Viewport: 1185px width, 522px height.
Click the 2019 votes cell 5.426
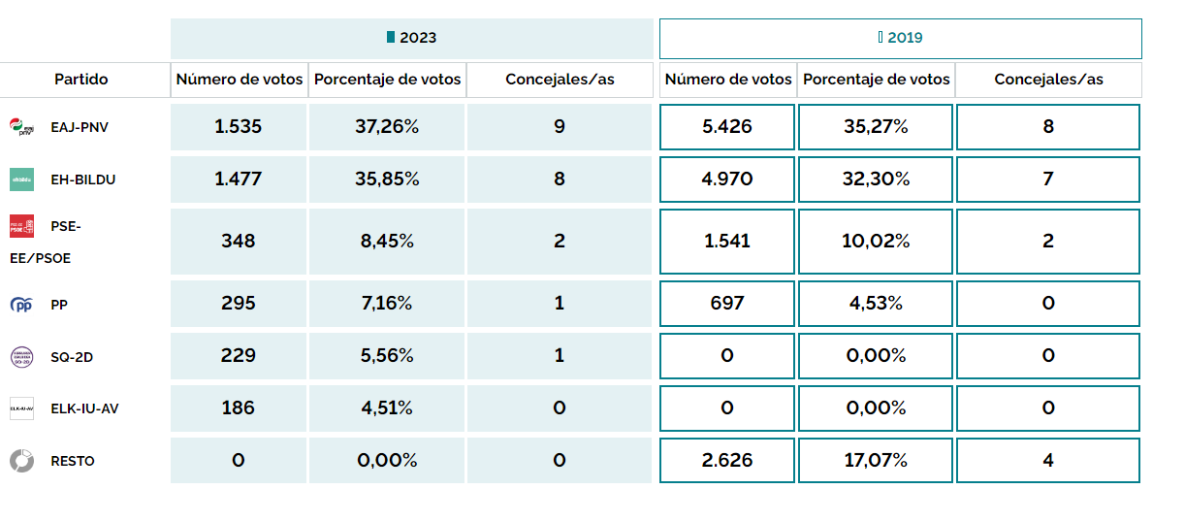pyautogui.click(x=727, y=127)
